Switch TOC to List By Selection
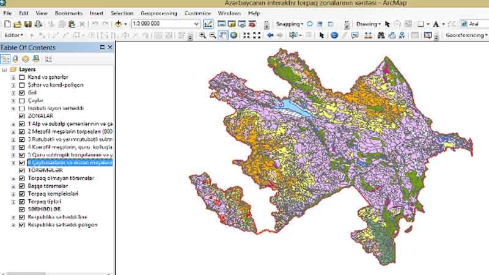This screenshot has width=489, height=275. pos(36,59)
